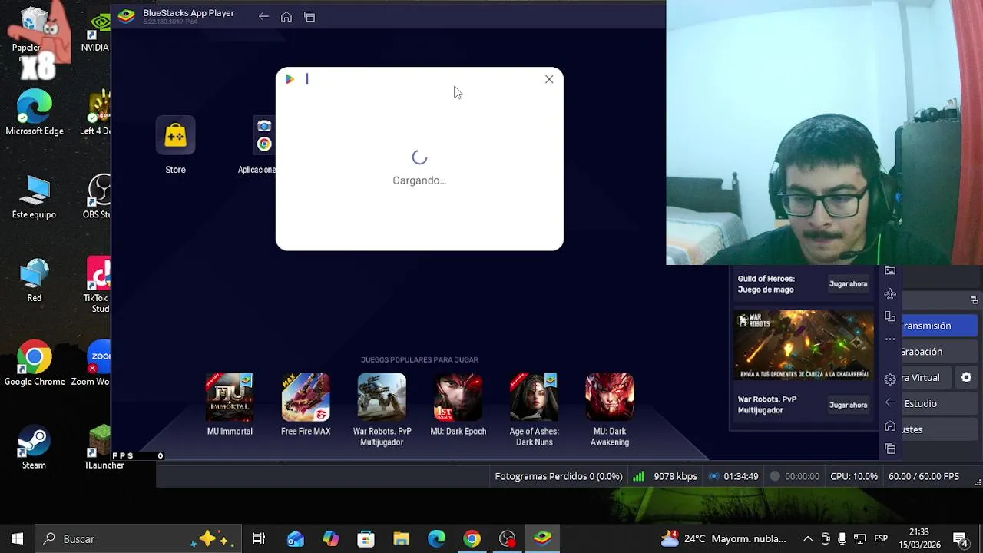Open the War Robots ad banner
Screen dimensions: 983x553
click(x=804, y=345)
